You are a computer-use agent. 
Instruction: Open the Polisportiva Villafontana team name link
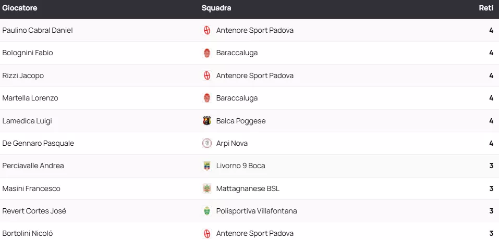257,211
